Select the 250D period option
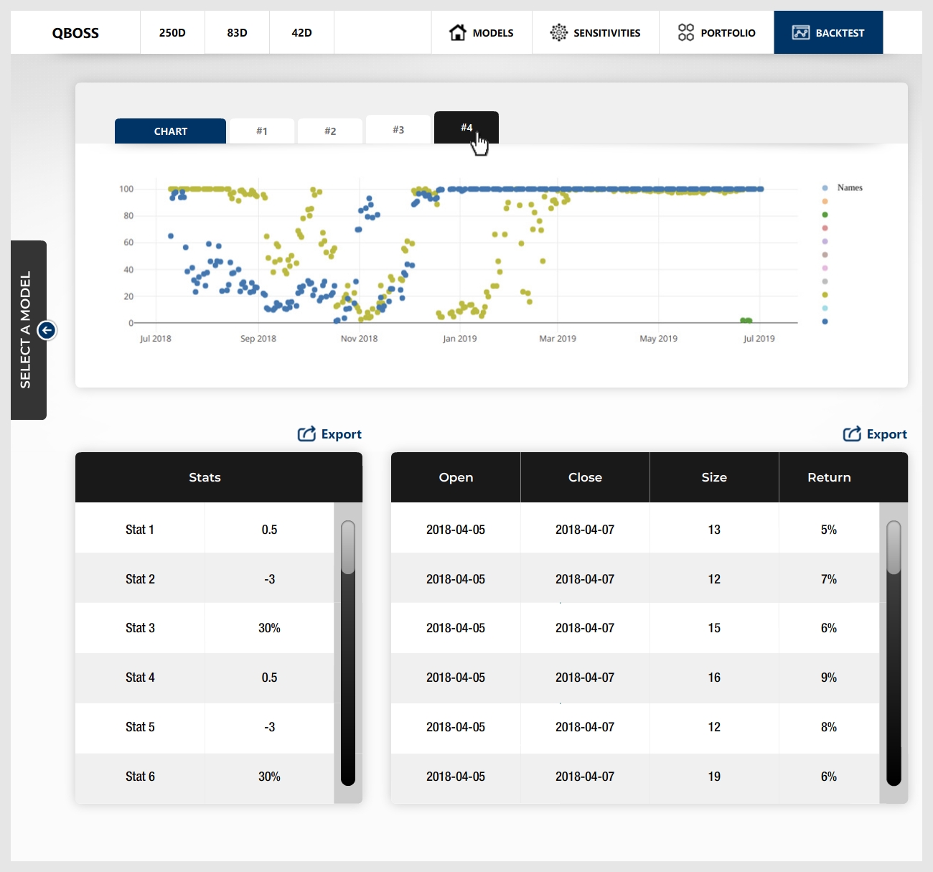Viewport: 933px width, 872px height. pos(172,33)
